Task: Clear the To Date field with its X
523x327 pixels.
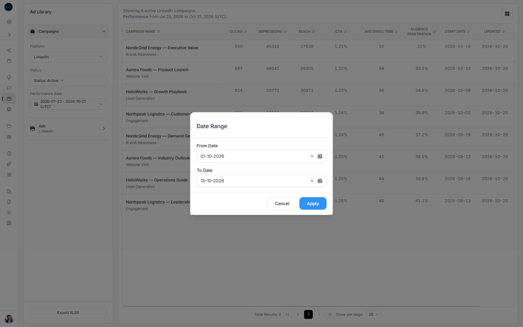Action: tap(312, 181)
